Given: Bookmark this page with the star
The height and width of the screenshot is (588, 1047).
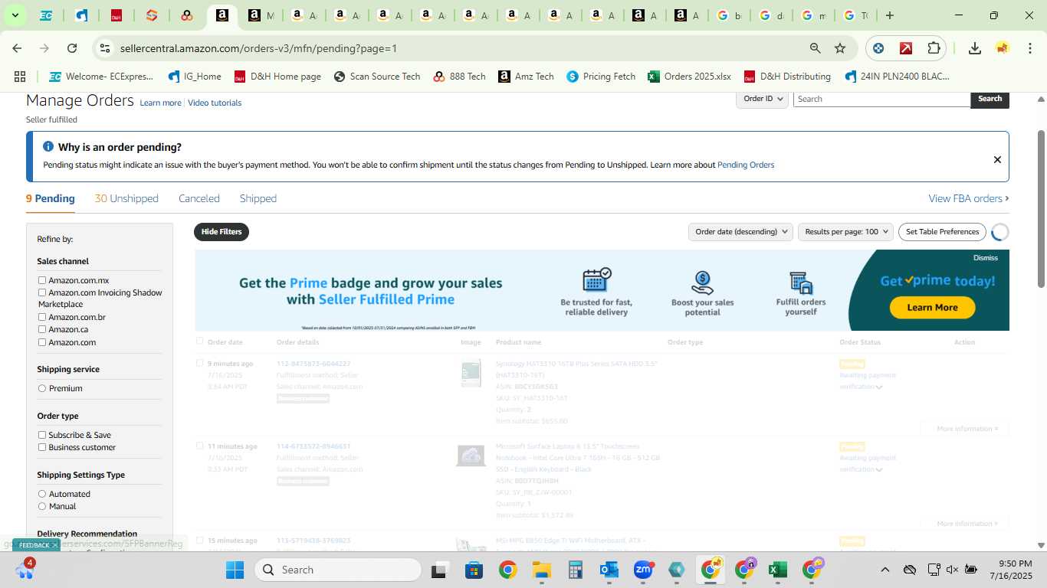Looking at the screenshot, I should pyautogui.click(x=840, y=48).
